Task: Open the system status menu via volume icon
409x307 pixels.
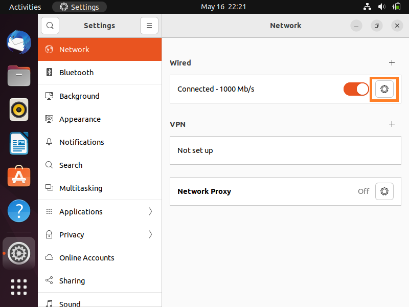Action: (x=381, y=7)
